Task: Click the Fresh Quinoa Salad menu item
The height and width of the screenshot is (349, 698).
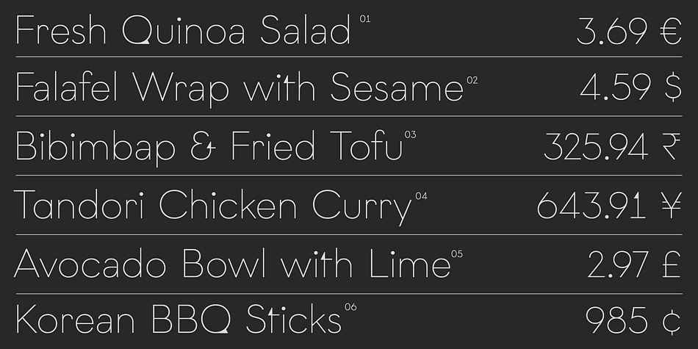Action: (x=183, y=30)
